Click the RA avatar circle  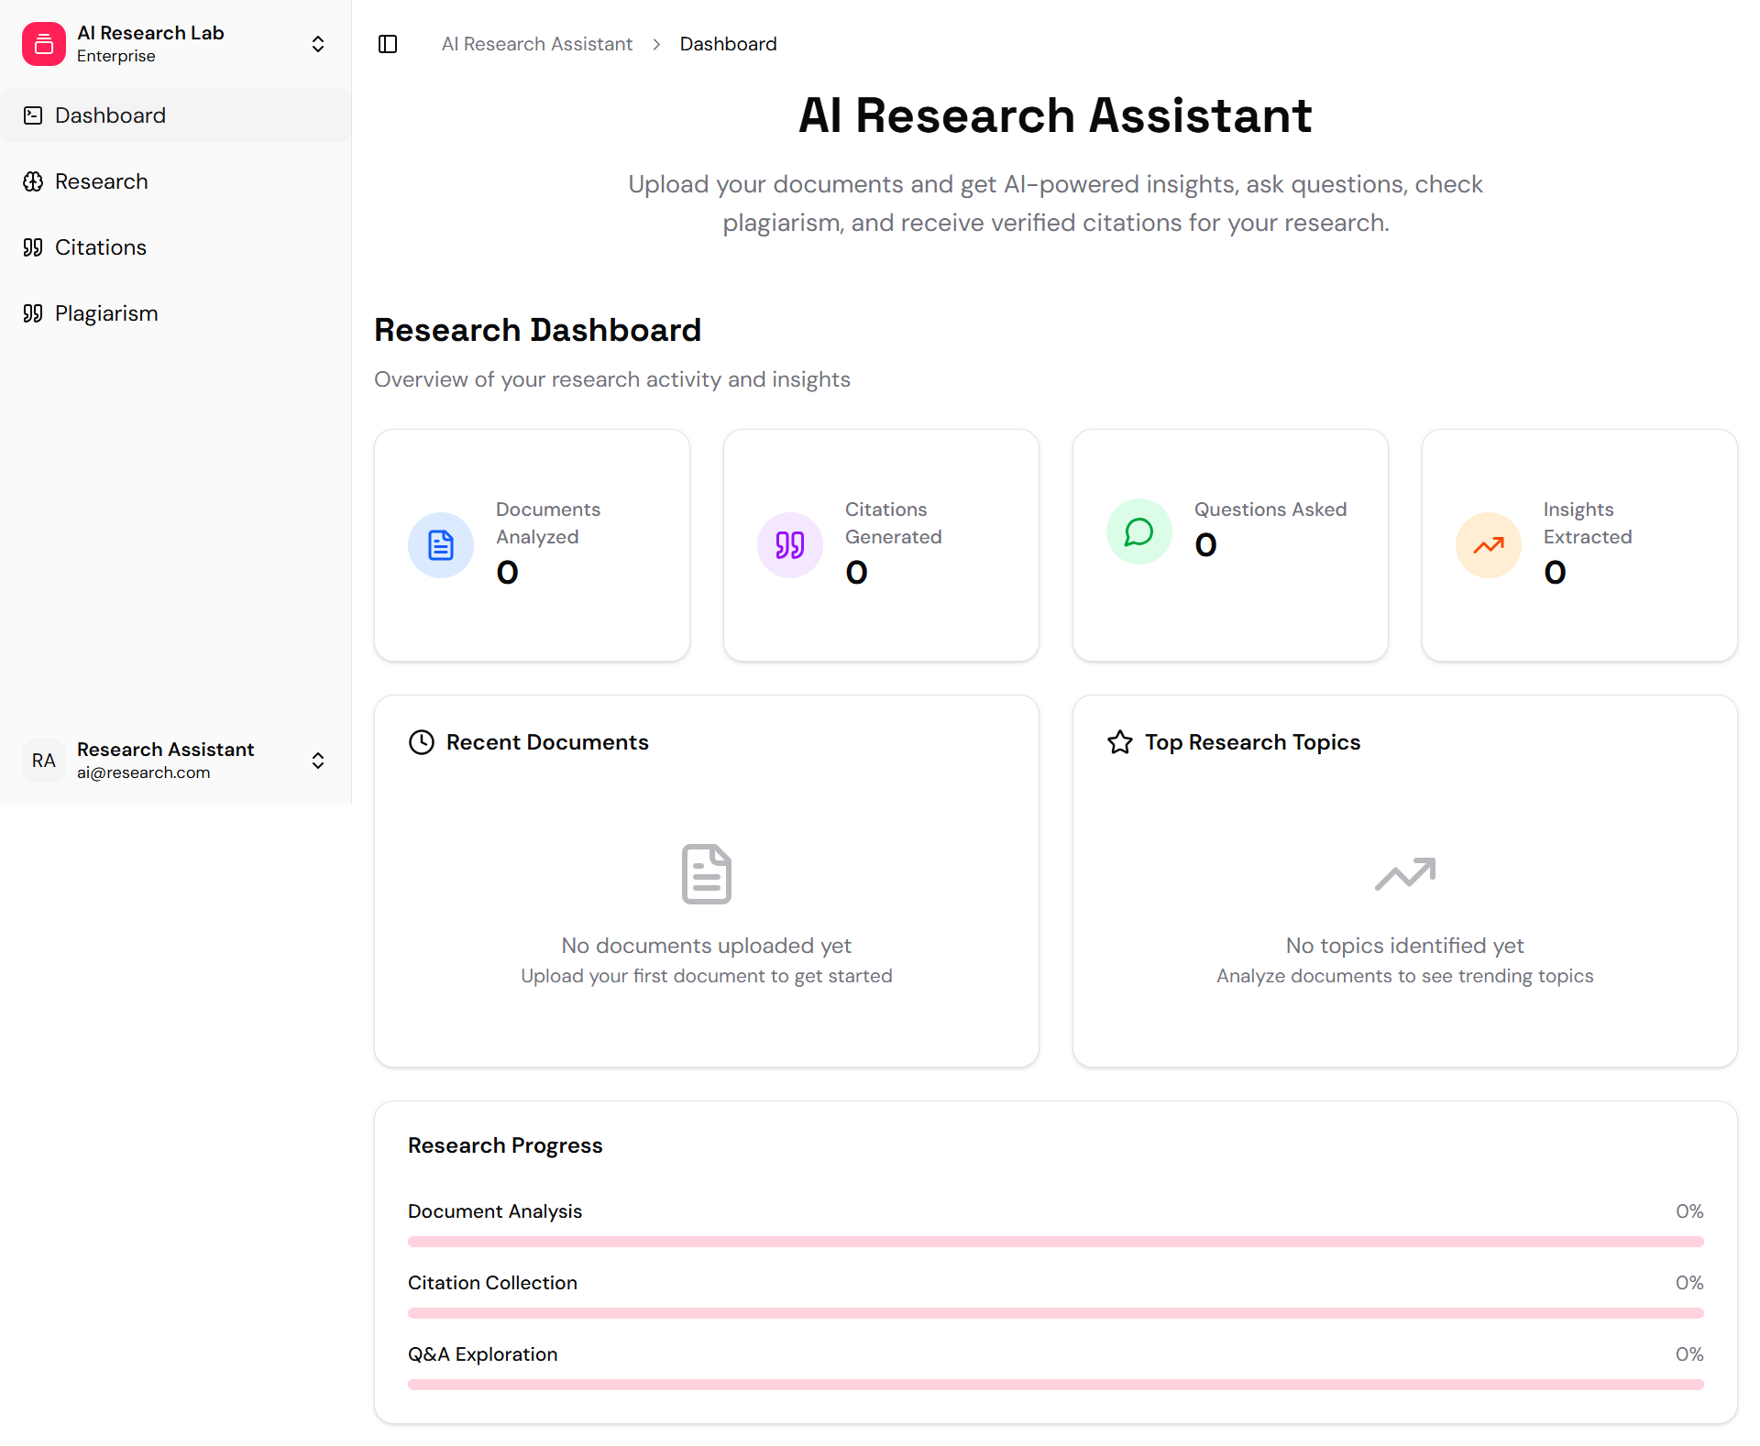point(43,761)
